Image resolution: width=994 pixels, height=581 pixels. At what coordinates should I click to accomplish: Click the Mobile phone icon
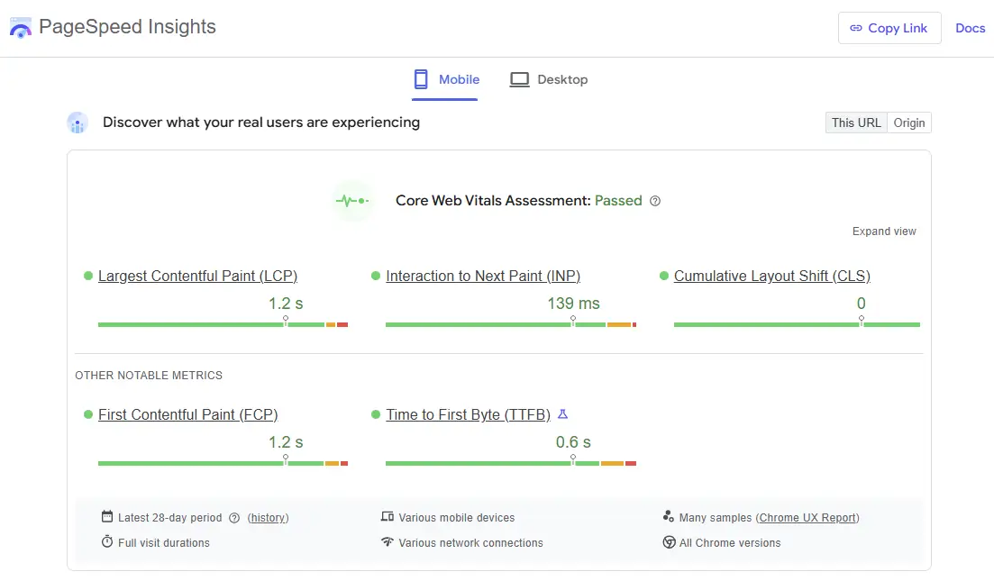pyautogui.click(x=421, y=79)
